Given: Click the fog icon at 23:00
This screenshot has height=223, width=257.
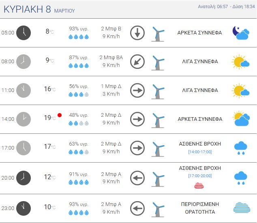Looking at the screenshot, I should point(241,208).
